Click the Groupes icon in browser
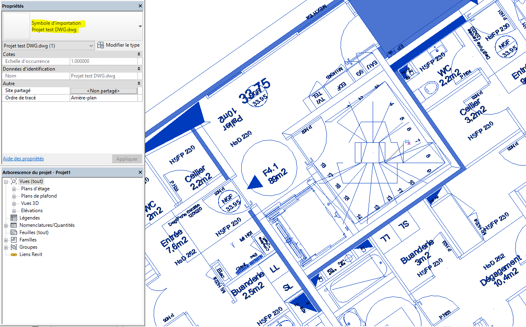The height and width of the screenshot is (327, 526). click(x=13, y=247)
